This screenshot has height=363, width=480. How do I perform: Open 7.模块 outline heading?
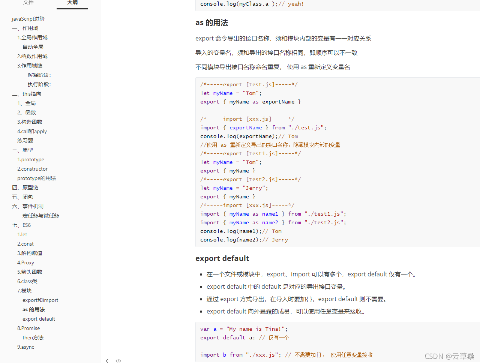point(24,291)
